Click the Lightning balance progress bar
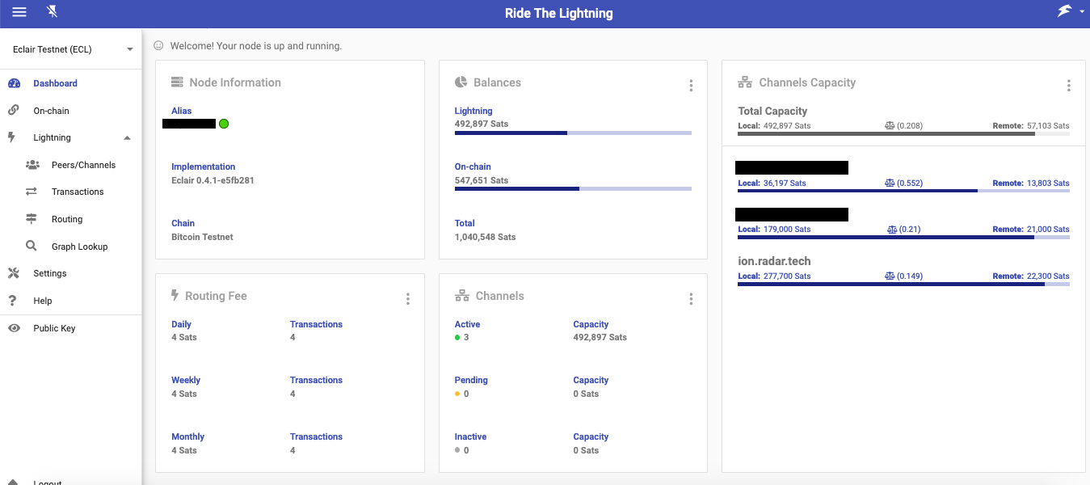 [x=573, y=133]
